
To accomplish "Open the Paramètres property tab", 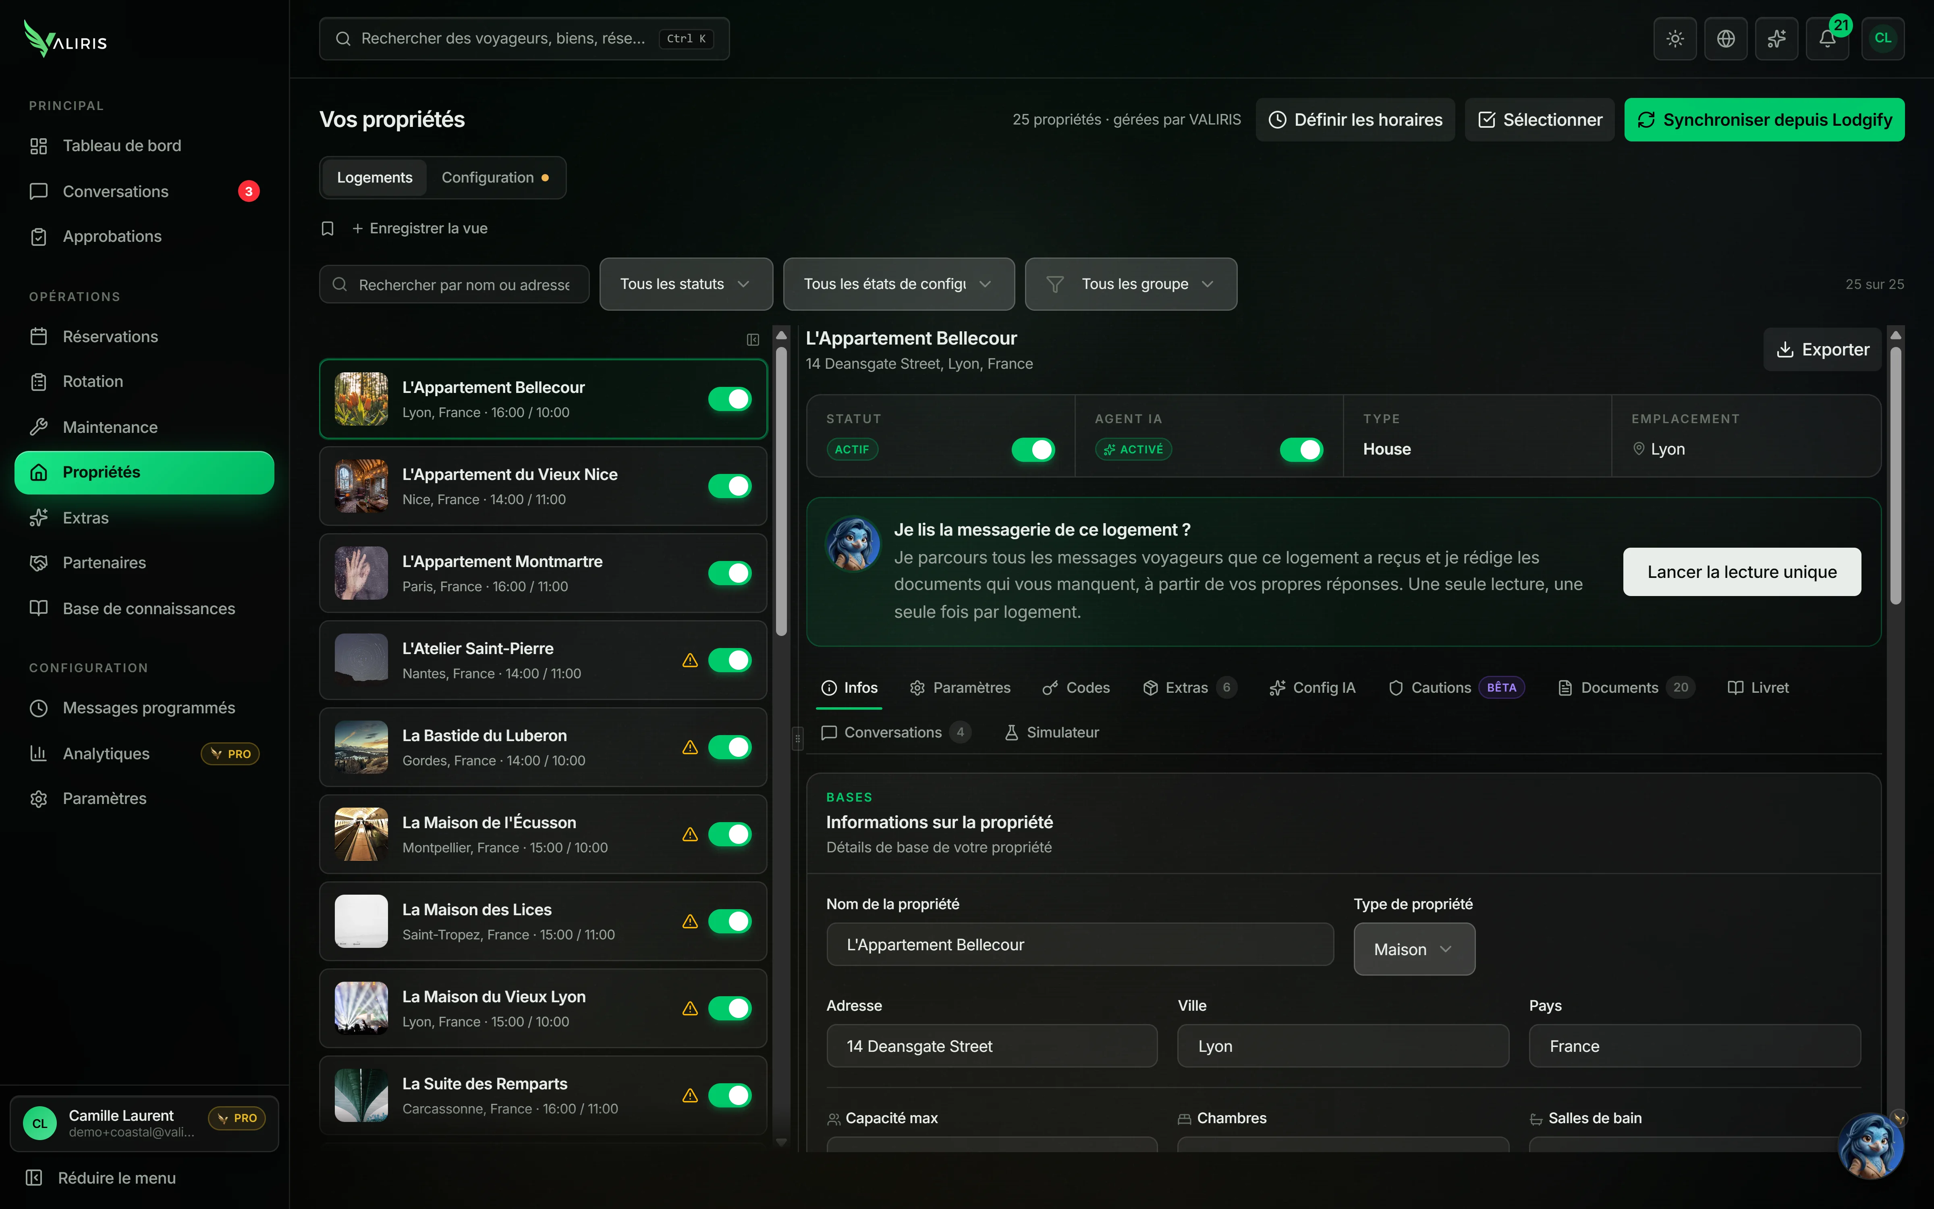I will point(960,688).
